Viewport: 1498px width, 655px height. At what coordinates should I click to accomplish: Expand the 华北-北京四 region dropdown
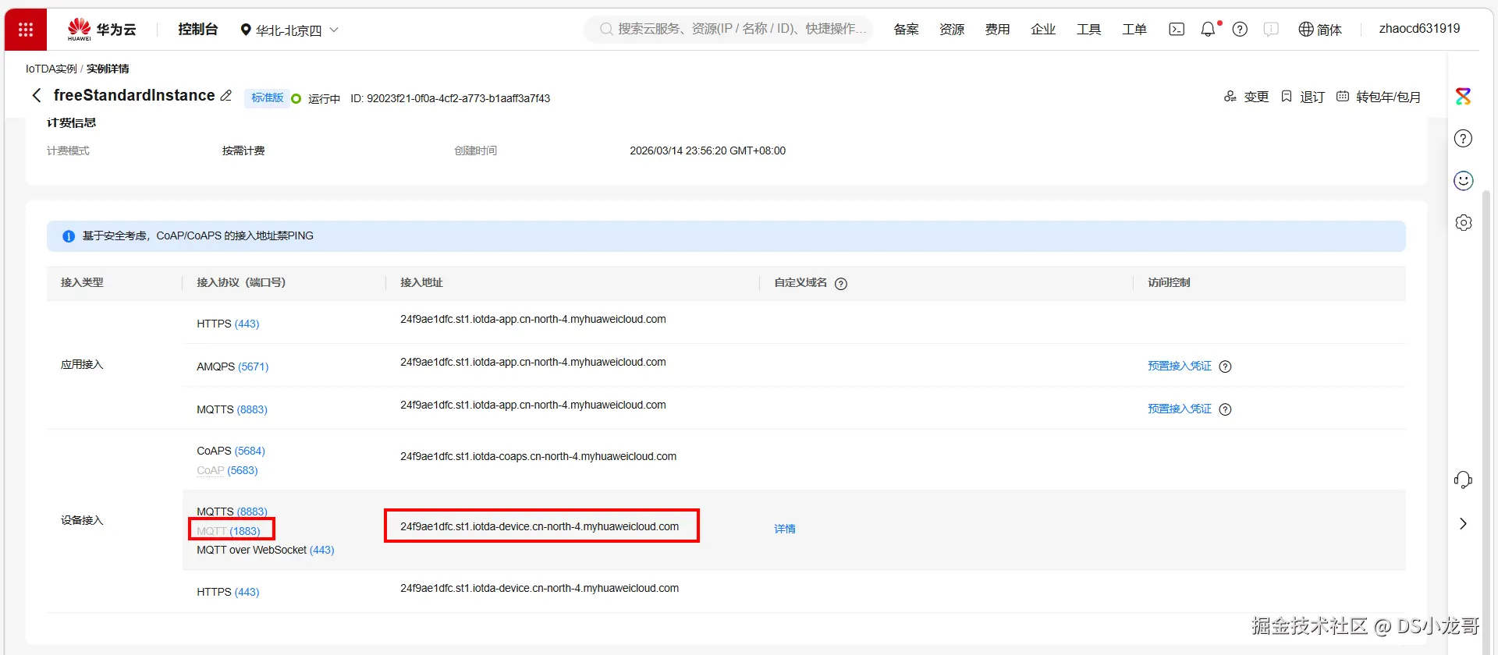pyautogui.click(x=289, y=30)
